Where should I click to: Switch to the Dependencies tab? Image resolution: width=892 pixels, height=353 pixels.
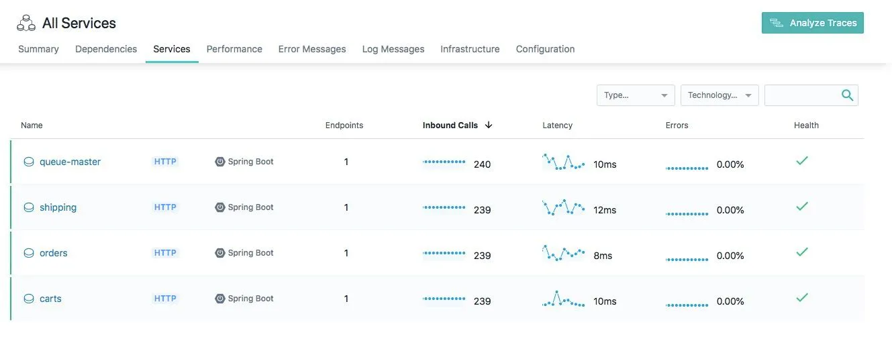pos(106,49)
